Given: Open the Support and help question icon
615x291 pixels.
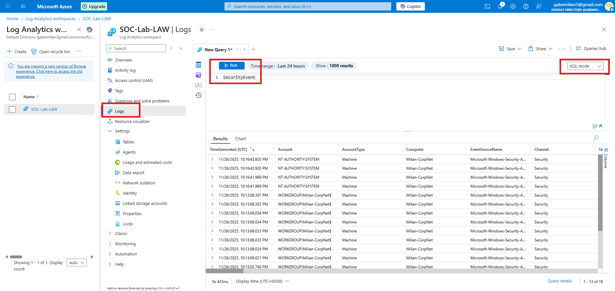Looking at the screenshot, I should pos(526,6).
